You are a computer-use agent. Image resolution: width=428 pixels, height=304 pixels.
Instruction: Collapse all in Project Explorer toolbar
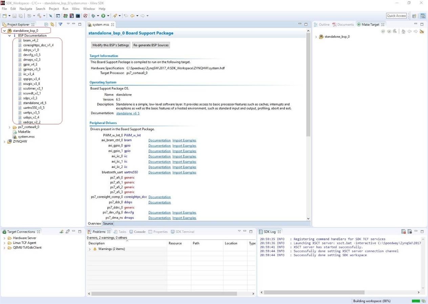(x=46, y=24)
